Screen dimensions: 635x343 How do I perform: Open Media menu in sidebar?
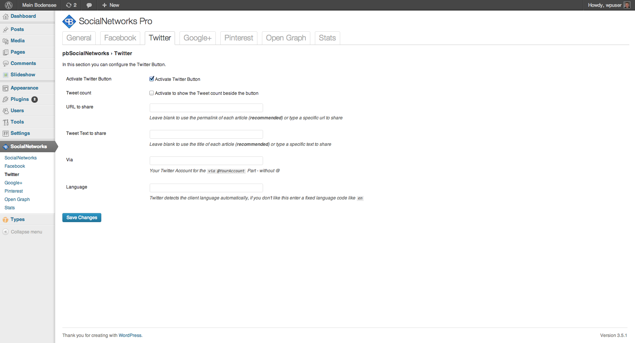click(x=17, y=41)
